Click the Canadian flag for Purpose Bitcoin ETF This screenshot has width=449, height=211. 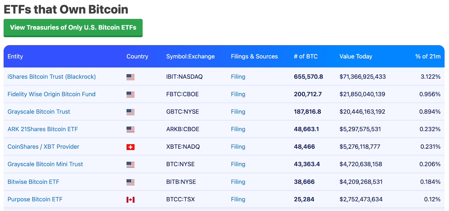(x=130, y=199)
